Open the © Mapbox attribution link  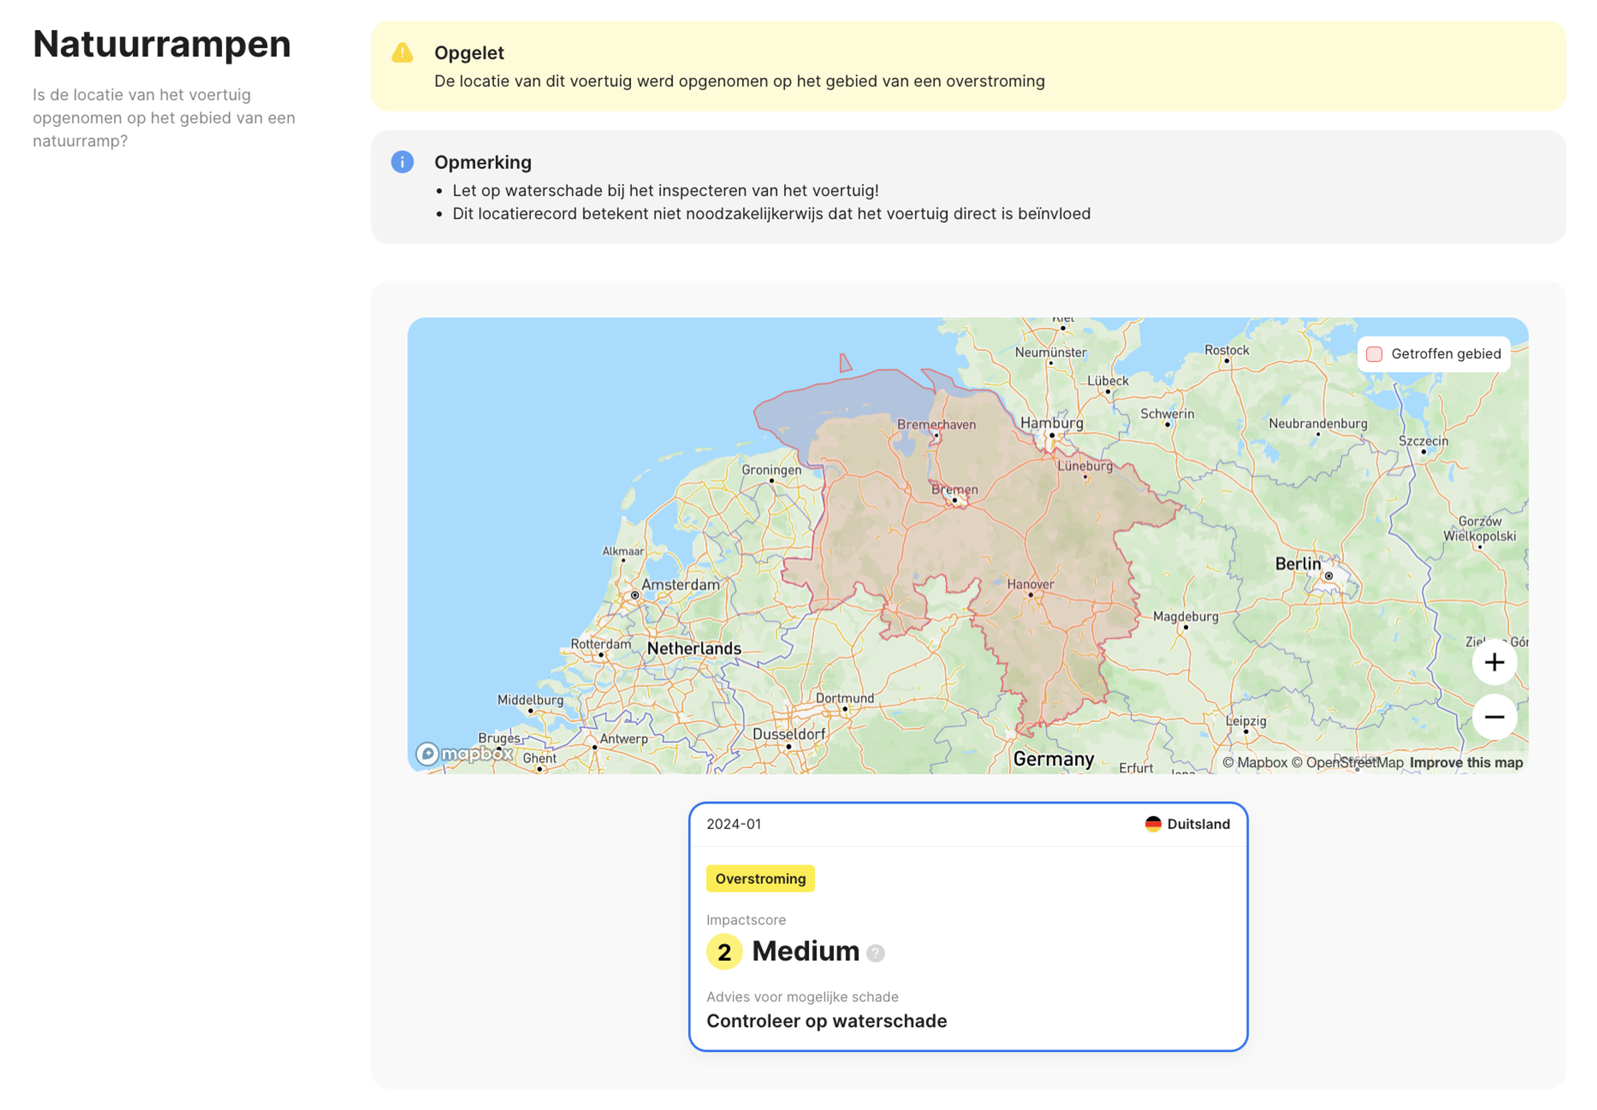click(x=1255, y=763)
